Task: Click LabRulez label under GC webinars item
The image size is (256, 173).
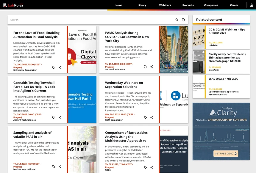Action: 213,45
